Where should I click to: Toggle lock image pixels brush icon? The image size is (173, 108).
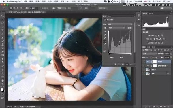(x=150, y=58)
